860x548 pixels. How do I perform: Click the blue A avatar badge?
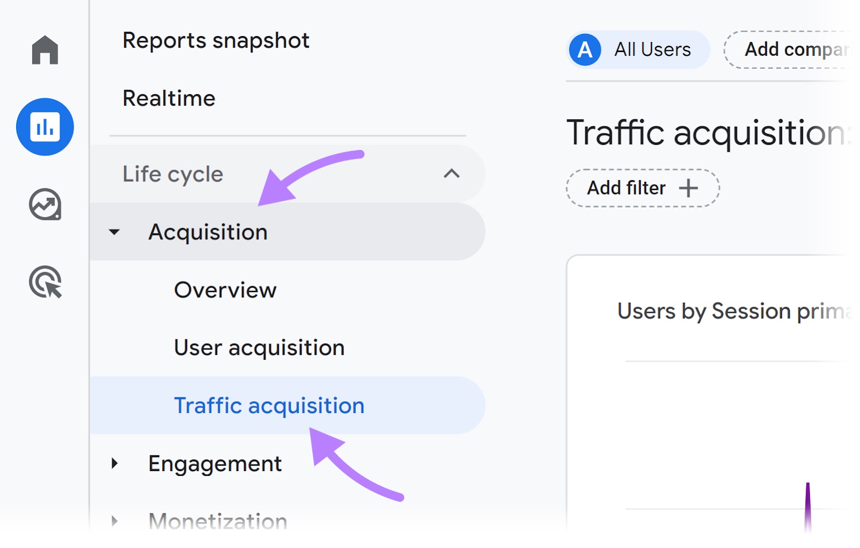coord(585,49)
